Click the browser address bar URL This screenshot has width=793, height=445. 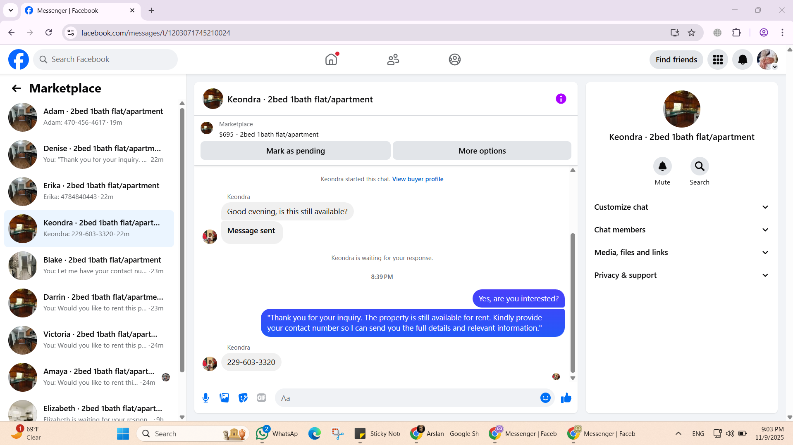coord(155,33)
